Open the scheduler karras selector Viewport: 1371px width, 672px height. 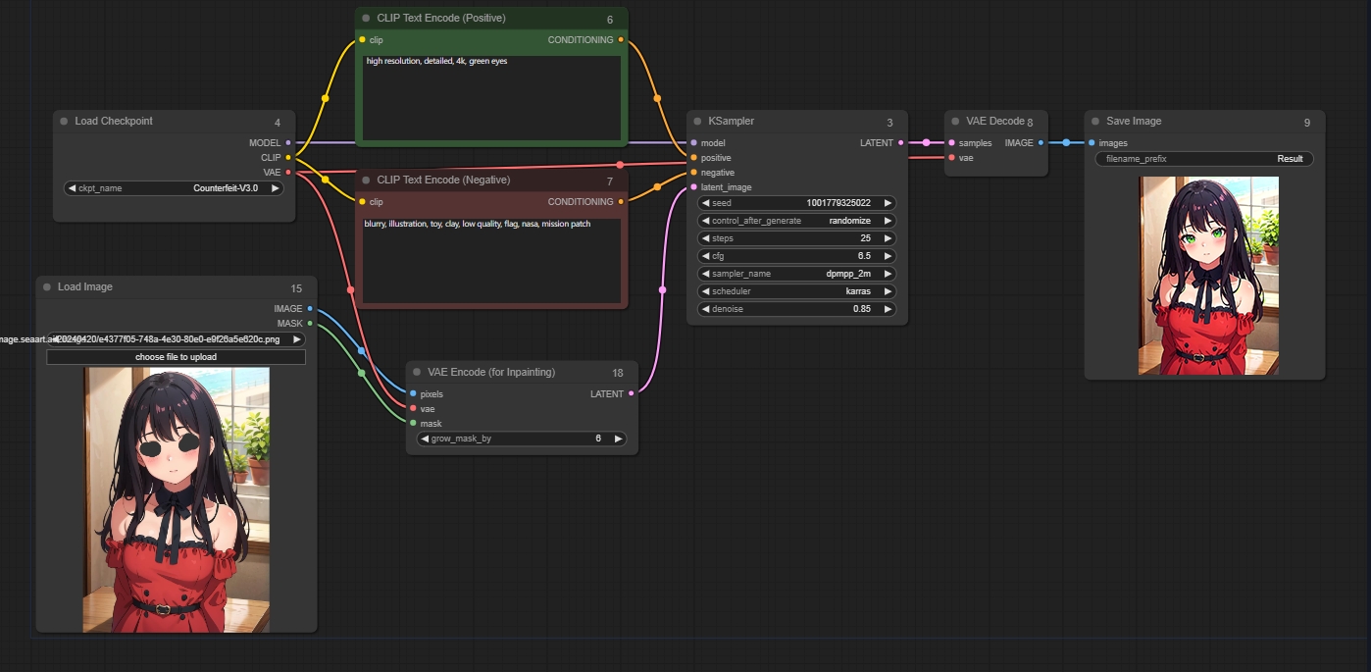(796, 291)
